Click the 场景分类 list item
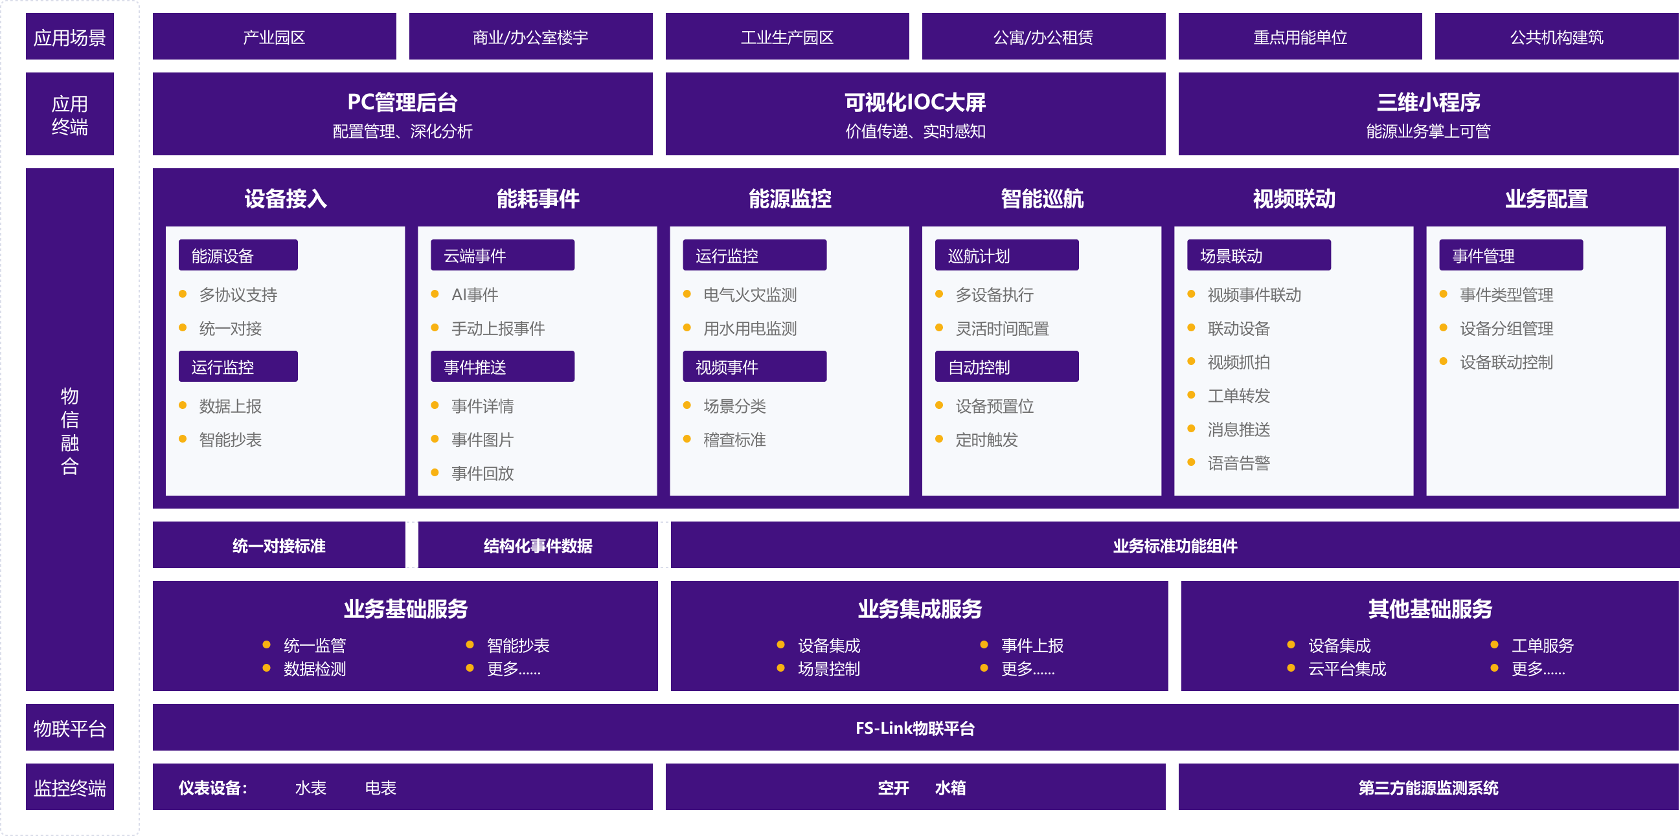Screen dimensions: 1680x836 (734, 406)
